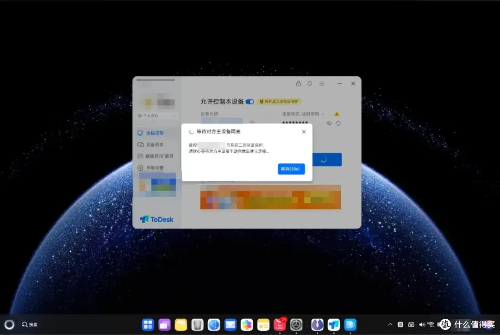
Task: Open the blue grid launchpad icon in dock
Action: point(148,325)
